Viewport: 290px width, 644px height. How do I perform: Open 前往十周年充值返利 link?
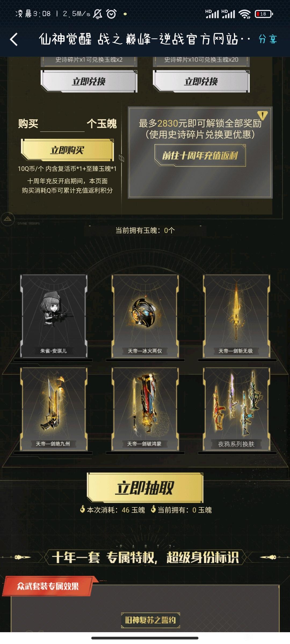200,155
